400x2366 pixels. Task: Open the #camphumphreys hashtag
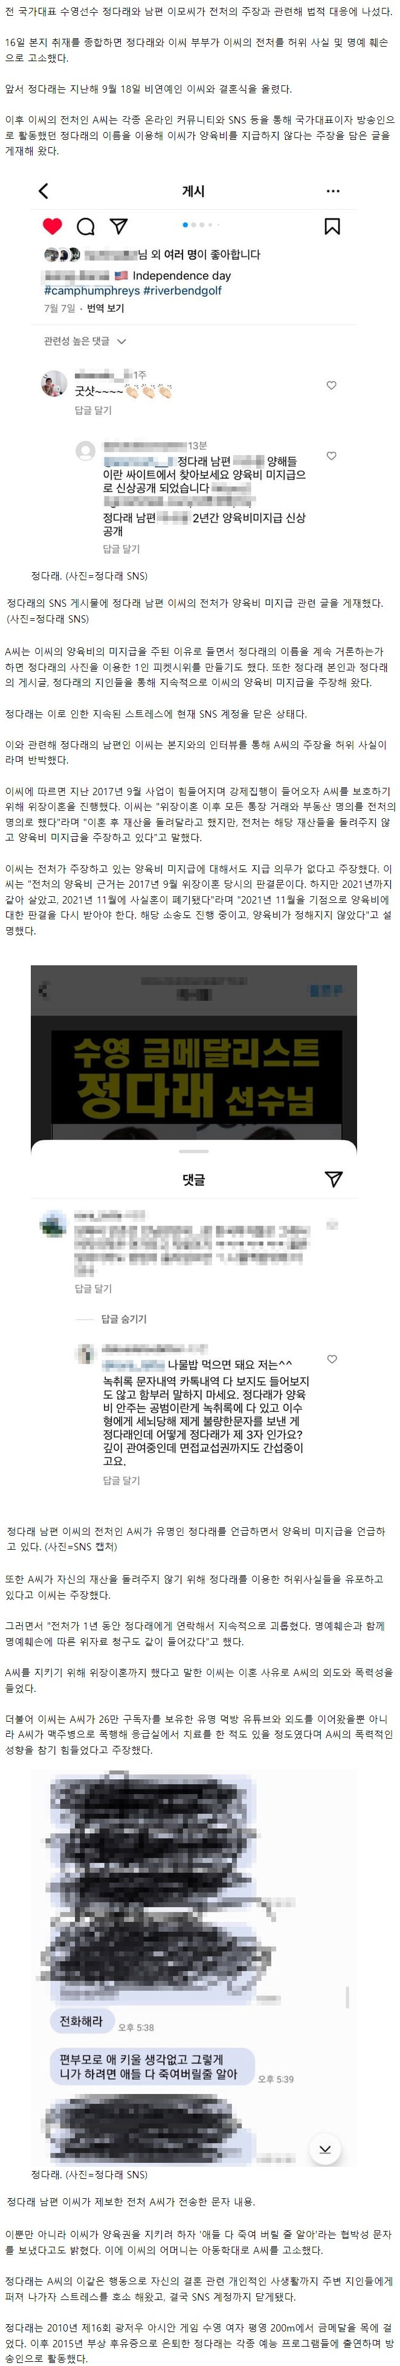92,290
